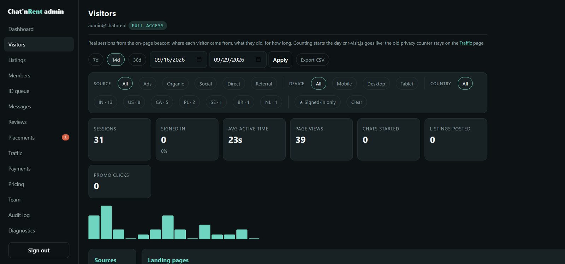Go to Listings in the sidebar

pos(39,60)
